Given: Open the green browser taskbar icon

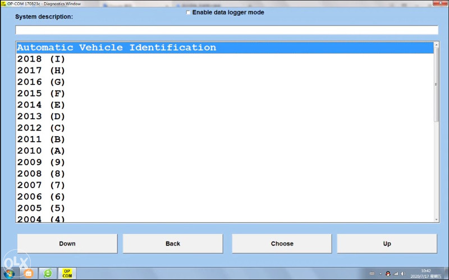Looking at the screenshot, I should [x=48, y=273].
